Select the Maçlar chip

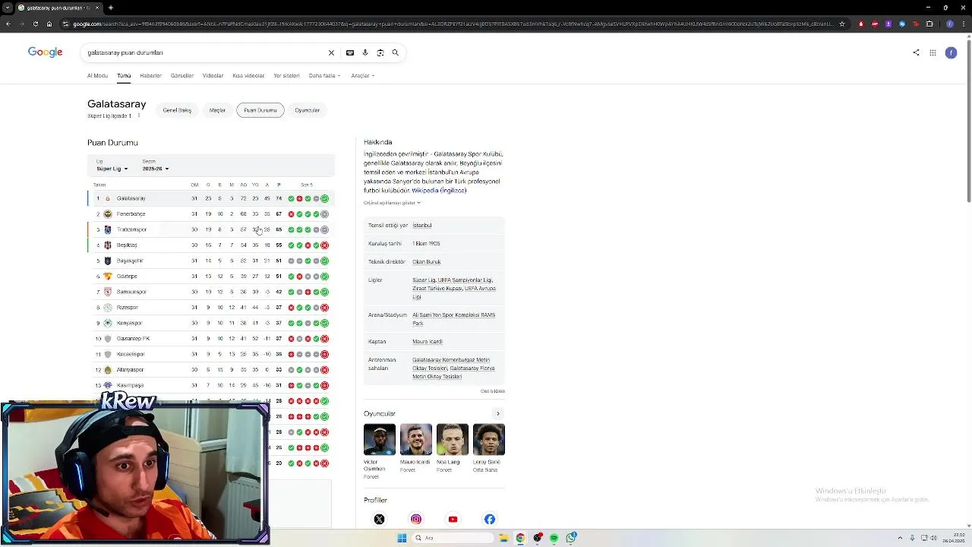[x=217, y=110]
